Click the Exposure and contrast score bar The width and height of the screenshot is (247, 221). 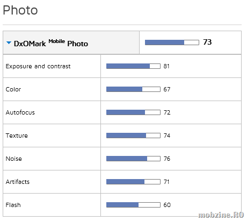click(x=133, y=66)
